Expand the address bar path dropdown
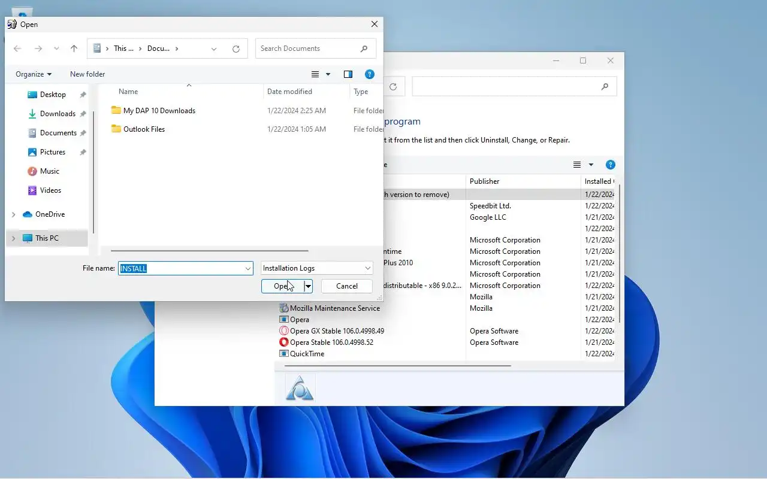Image resolution: width=767 pixels, height=479 pixels. point(214,48)
